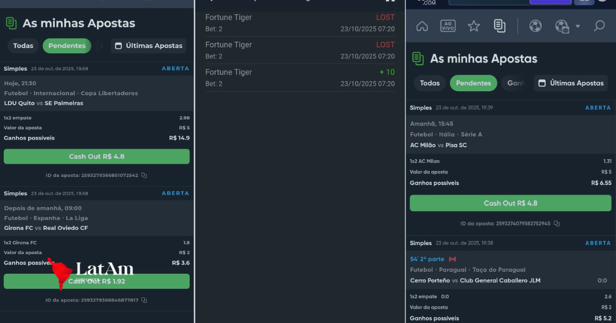
Task: Copy the bet ID ending in 2542
Action: (144, 175)
